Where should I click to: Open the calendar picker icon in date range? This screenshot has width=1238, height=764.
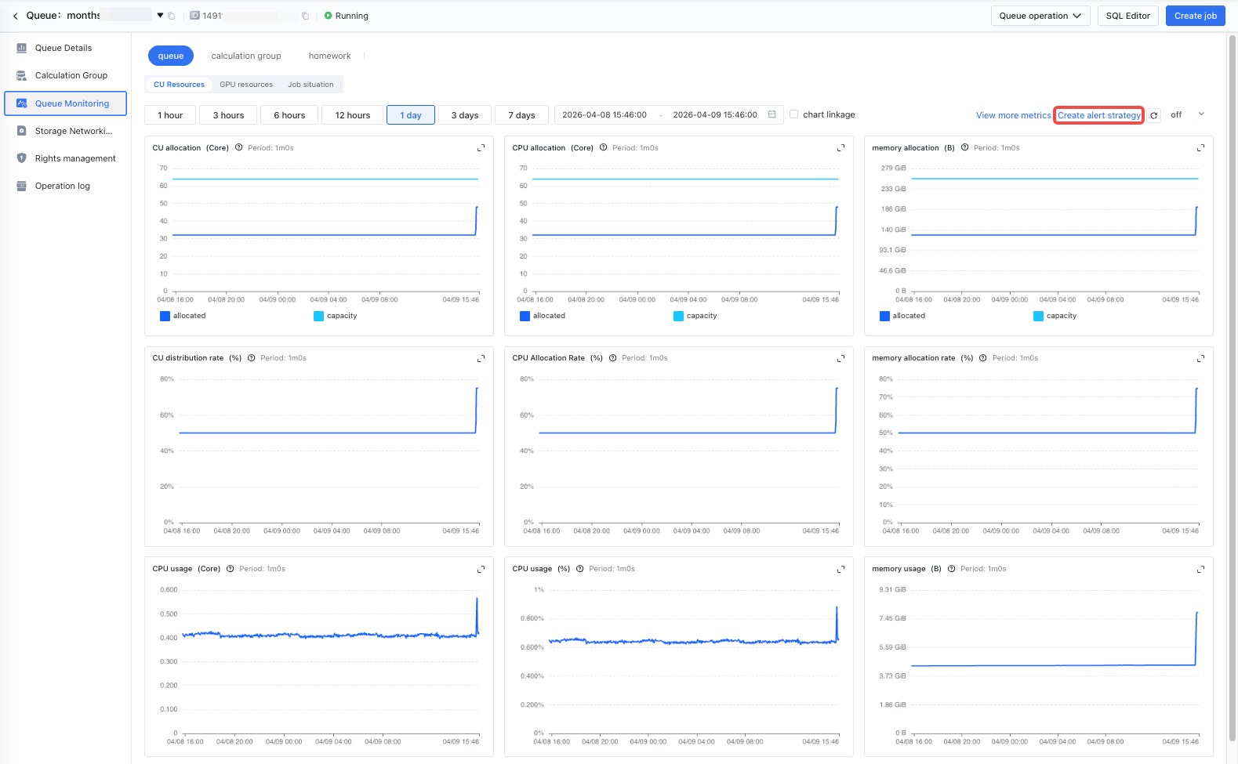[x=771, y=114]
